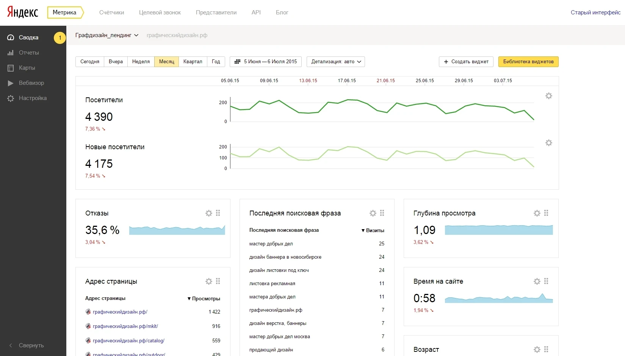Select the Сегодня period toggle
Viewport: 625px width, 356px height.
point(90,62)
